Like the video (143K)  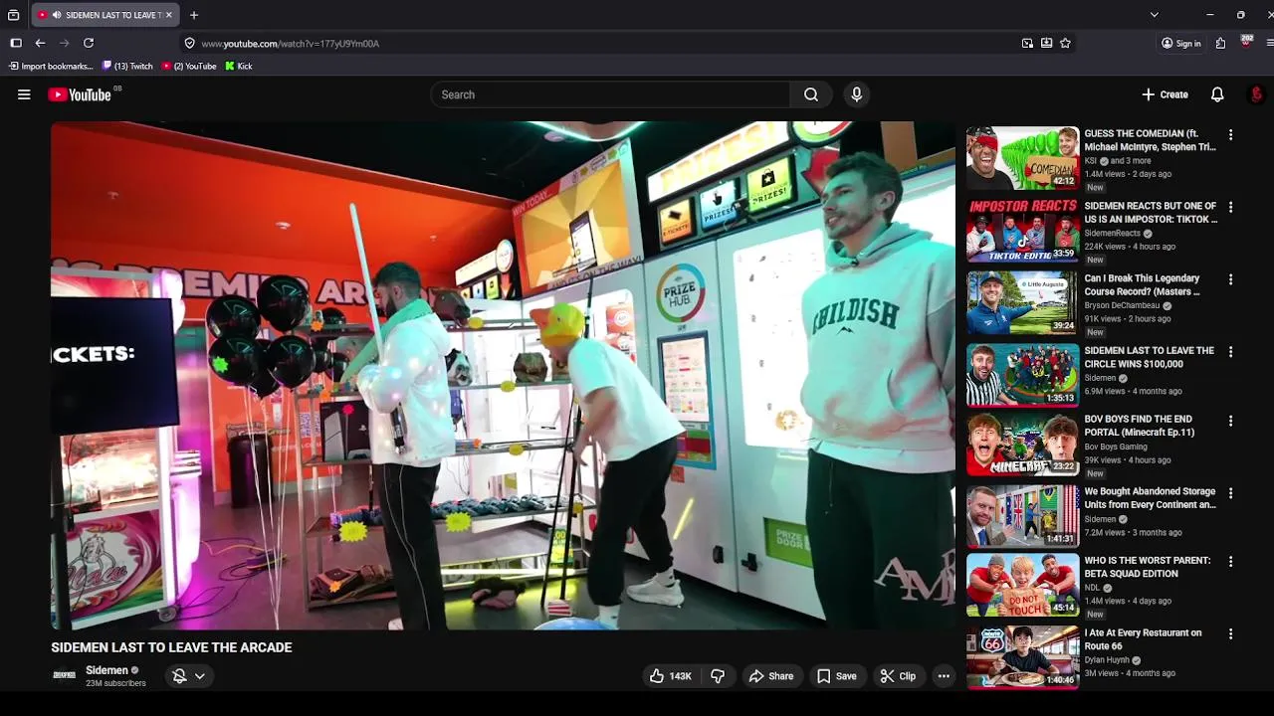[x=670, y=676]
